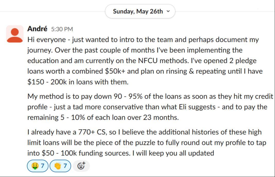Click the count 7 beside the hands emoji
Screen dimensions: 275x177
pyautogui.click(x=65, y=166)
